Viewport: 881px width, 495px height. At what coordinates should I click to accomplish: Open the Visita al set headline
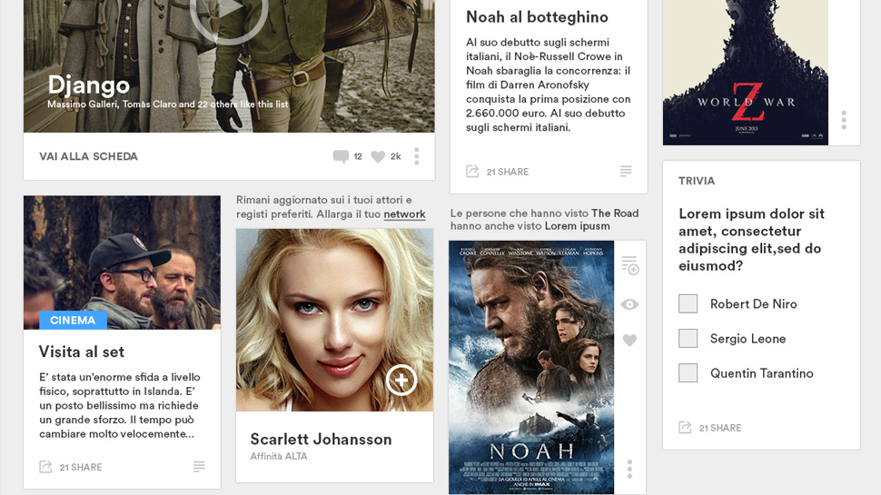[x=82, y=351]
